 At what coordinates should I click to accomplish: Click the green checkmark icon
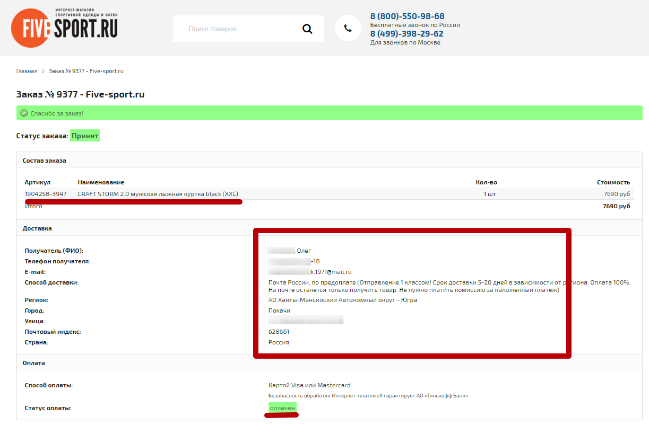pos(24,113)
